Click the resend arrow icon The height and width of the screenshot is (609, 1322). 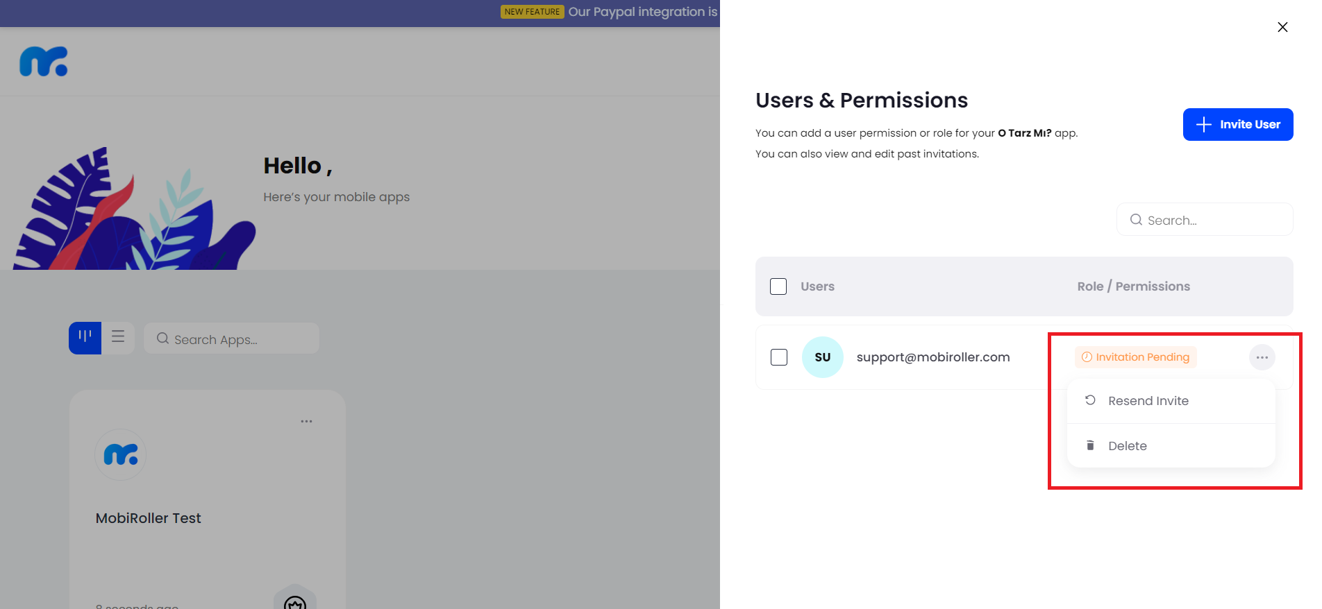click(1090, 400)
